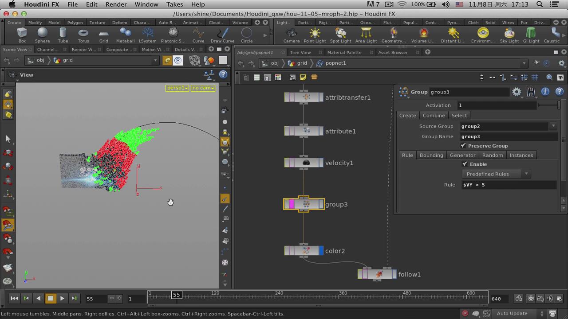Add a GI Light
This screenshot has height=319, width=568.
pos(531,35)
